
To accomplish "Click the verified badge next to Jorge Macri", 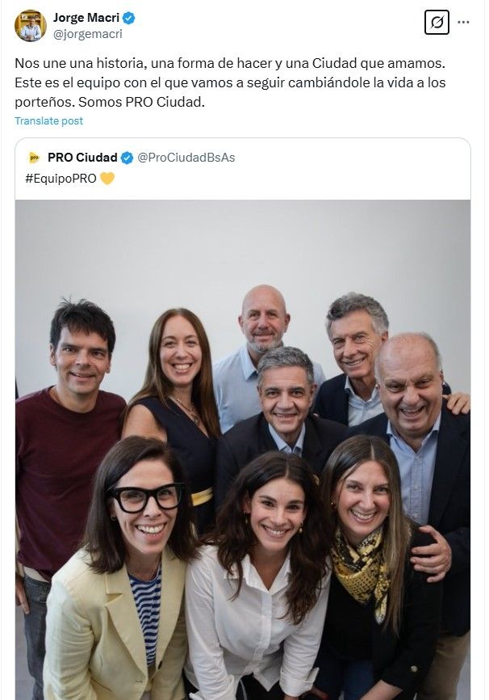I will [127, 18].
